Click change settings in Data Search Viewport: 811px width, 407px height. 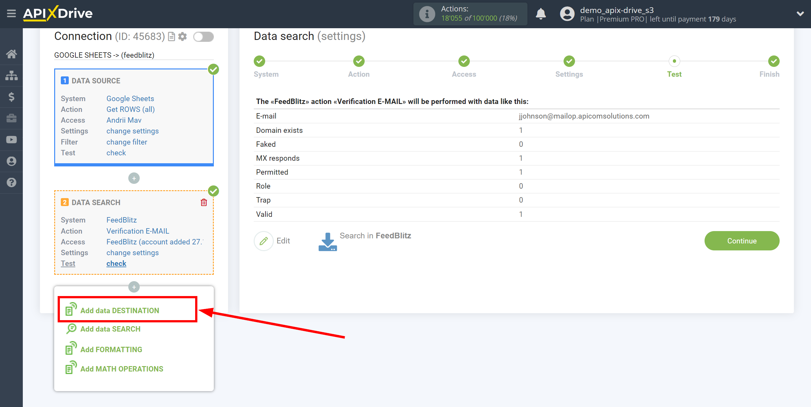[132, 253]
